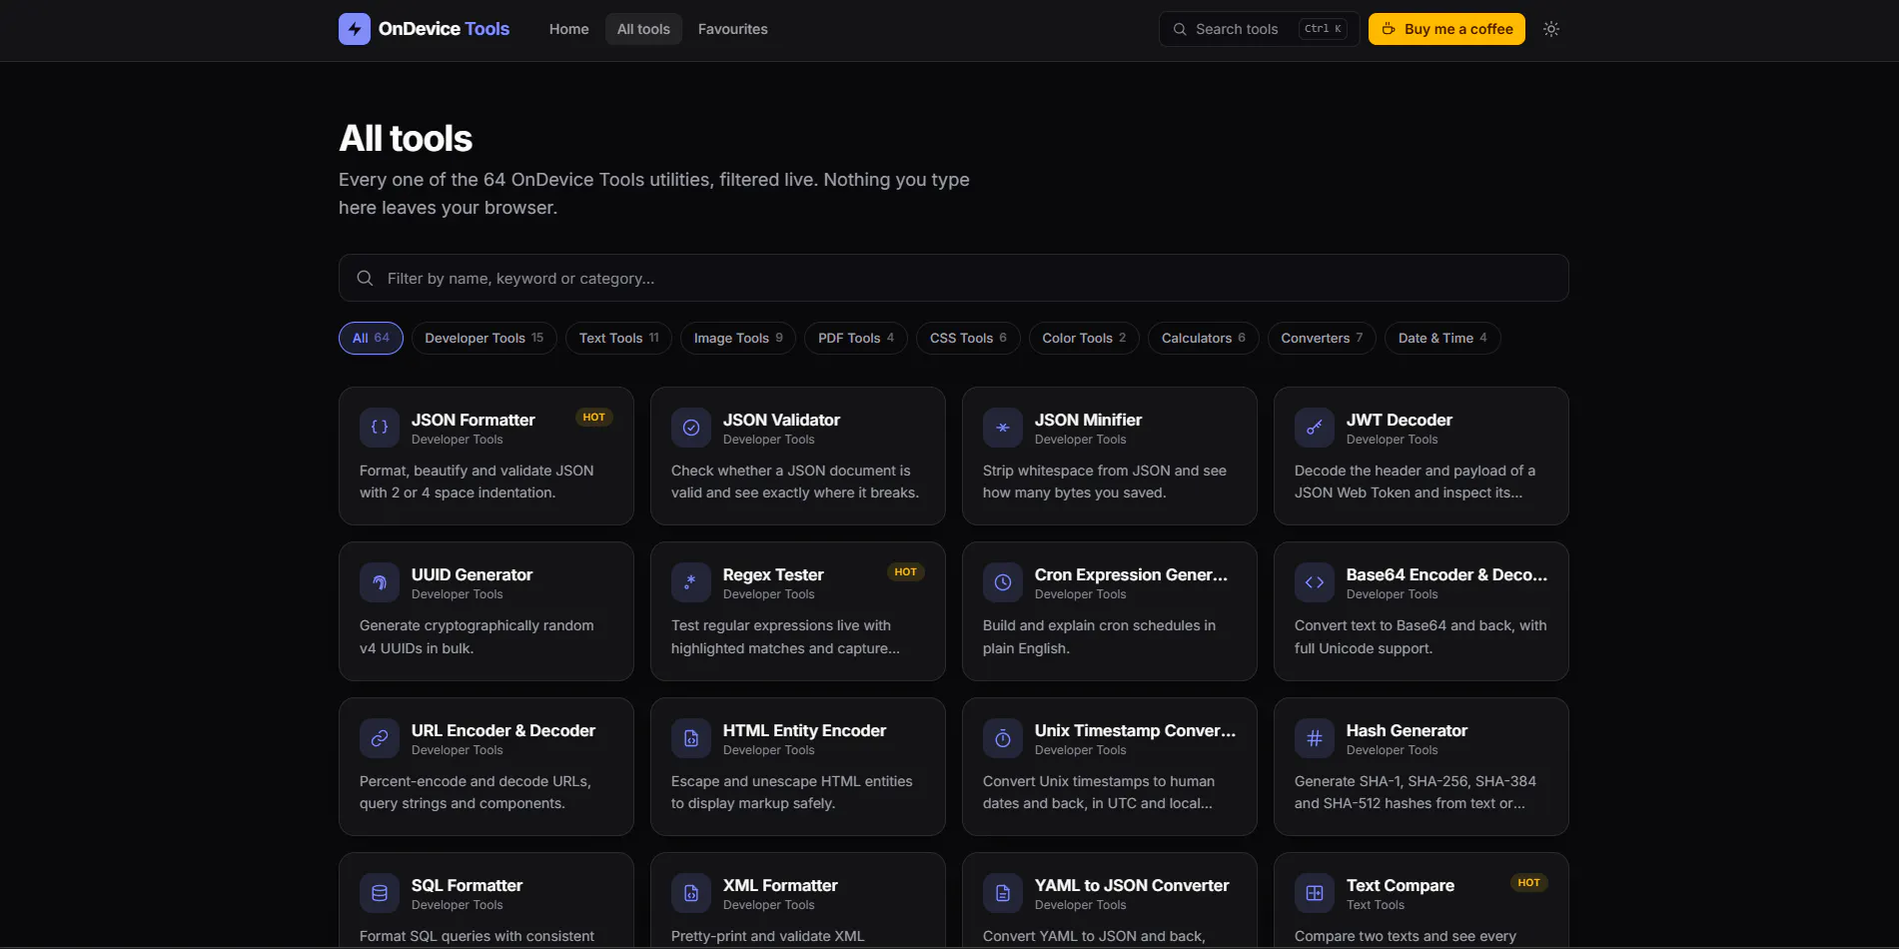This screenshot has width=1899, height=949.
Task: Open the YAML to JSON Converter title
Action: [1132, 885]
